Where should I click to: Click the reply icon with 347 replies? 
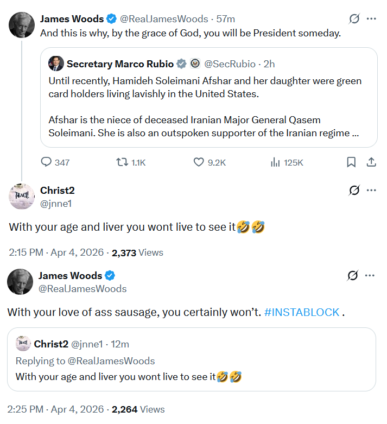click(x=46, y=162)
